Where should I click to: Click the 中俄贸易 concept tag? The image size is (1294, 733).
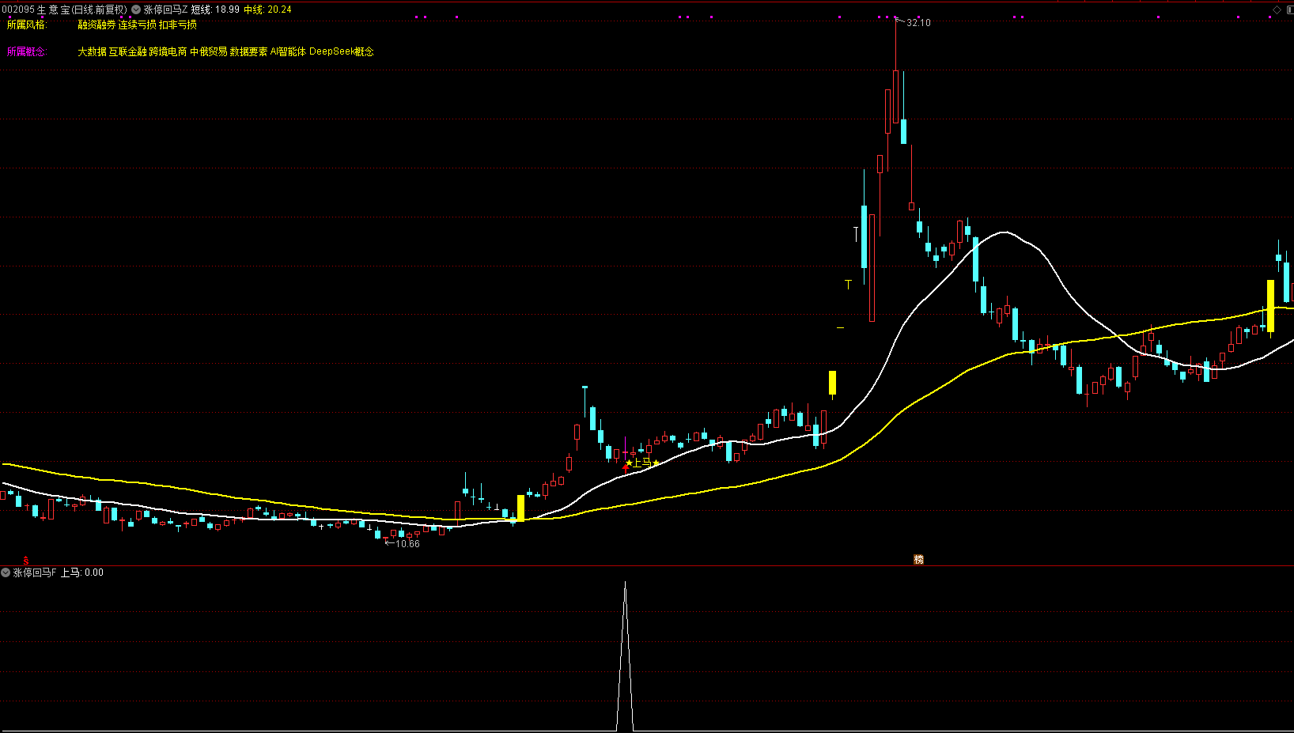pyautogui.click(x=209, y=52)
